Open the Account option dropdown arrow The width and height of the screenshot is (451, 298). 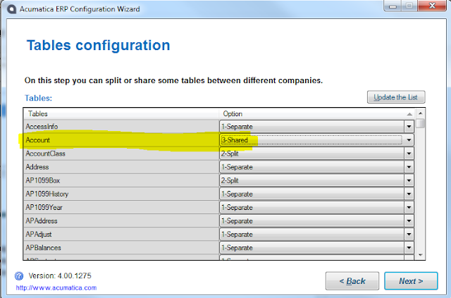click(409, 140)
